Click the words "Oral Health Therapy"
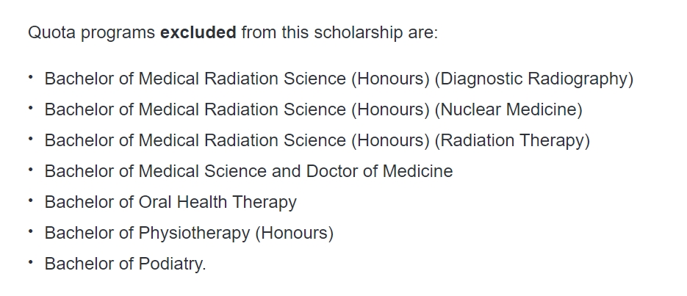The height and width of the screenshot is (296, 687). [x=217, y=202]
